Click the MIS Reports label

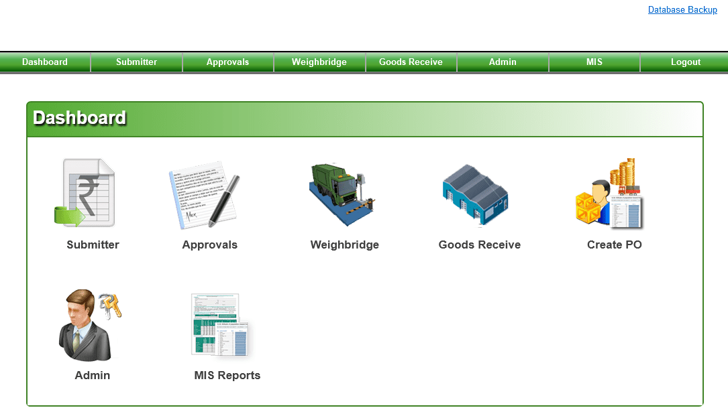pyautogui.click(x=227, y=375)
